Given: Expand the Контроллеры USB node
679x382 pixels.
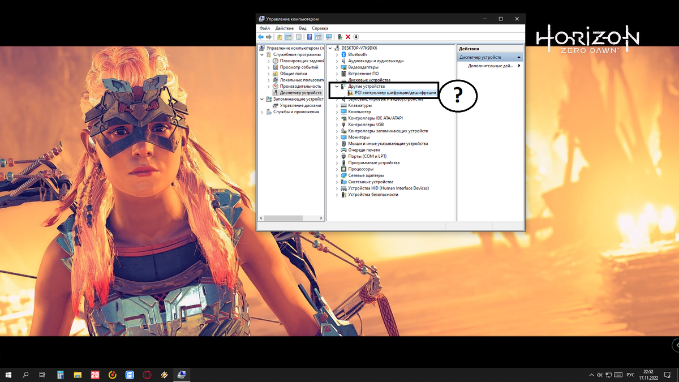Looking at the screenshot, I should point(337,125).
